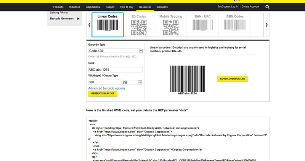
Task: Open the Products menu
Action: [58, 7]
